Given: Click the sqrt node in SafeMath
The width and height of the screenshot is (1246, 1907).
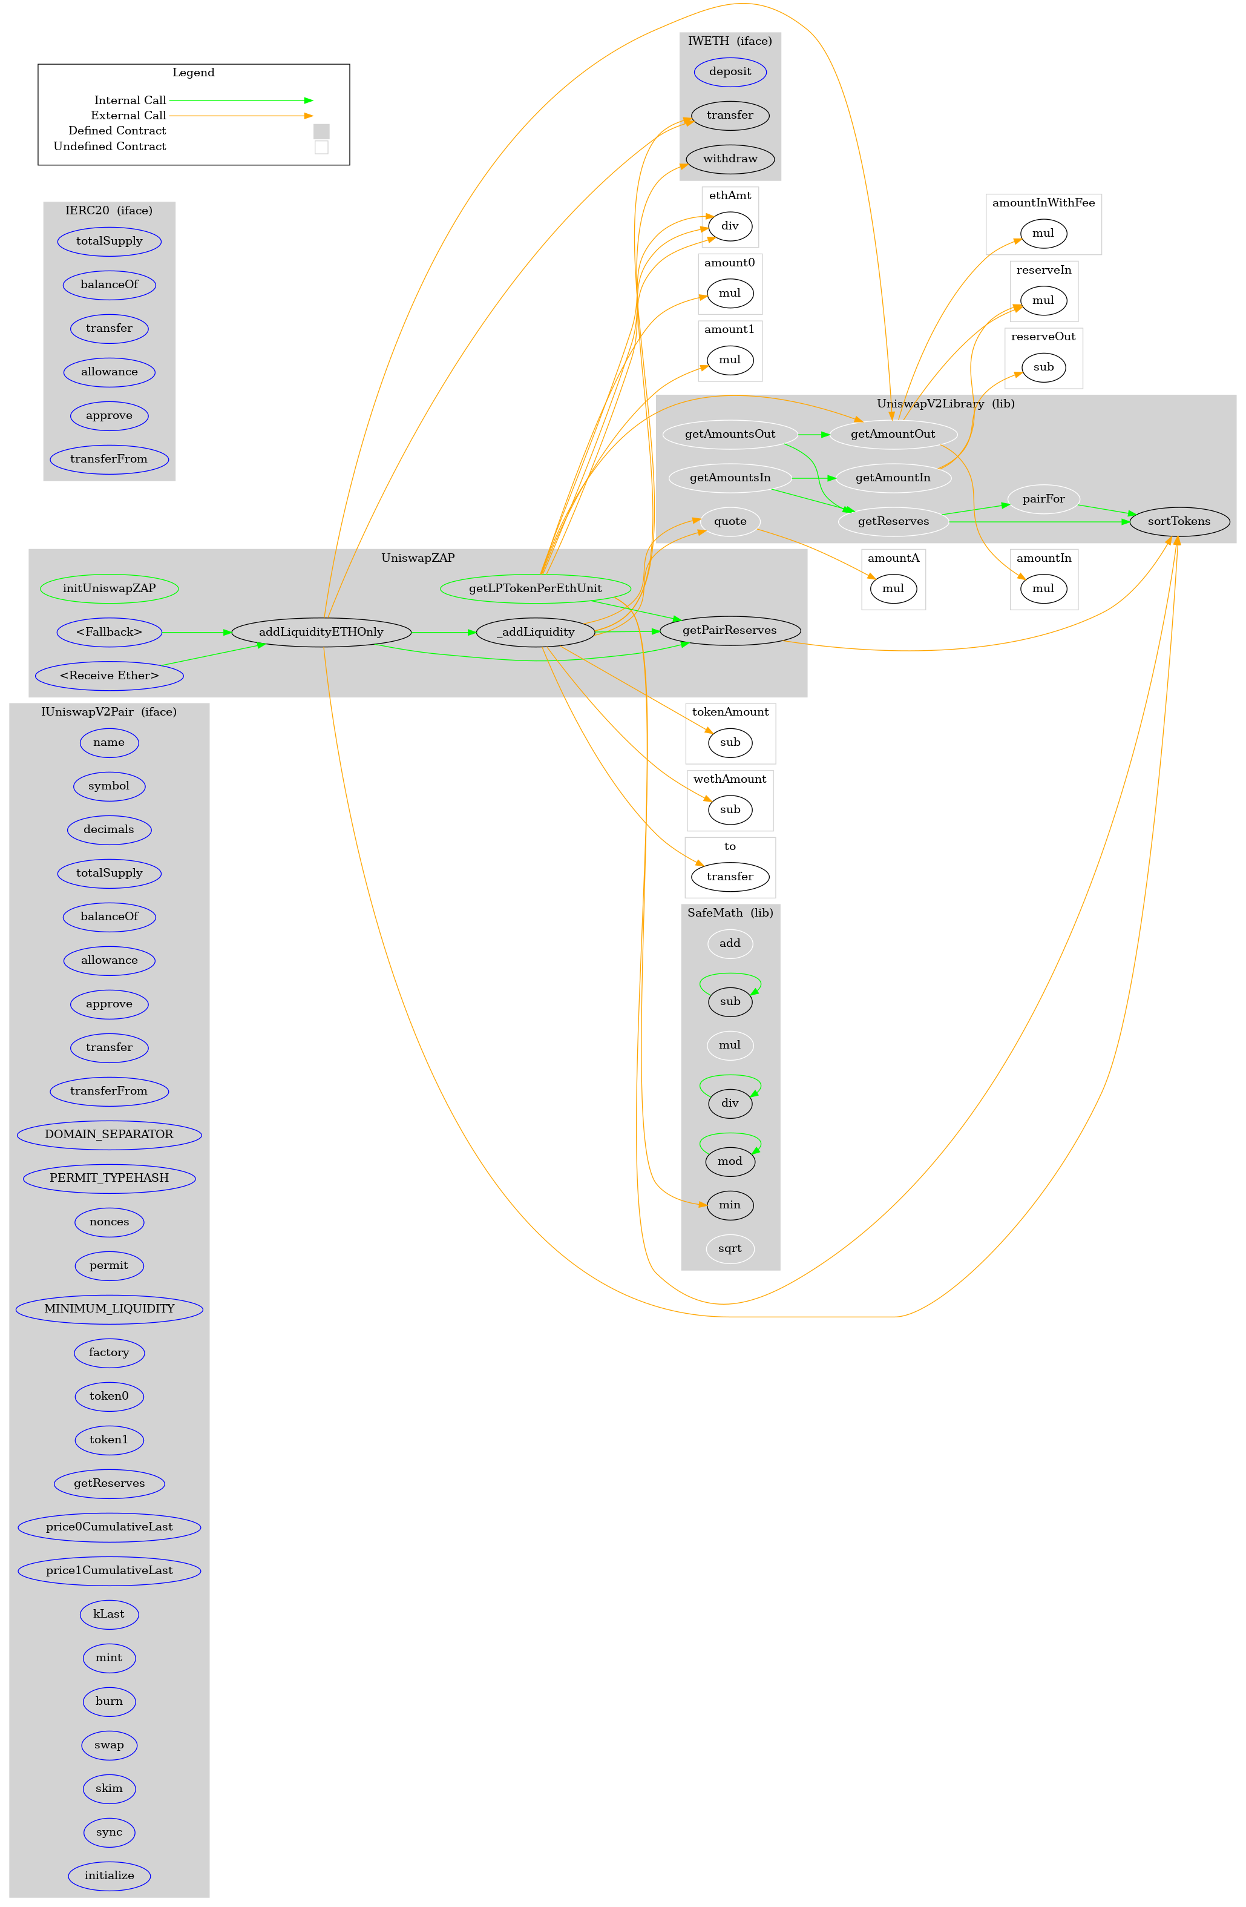Looking at the screenshot, I should coord(730,1248).
